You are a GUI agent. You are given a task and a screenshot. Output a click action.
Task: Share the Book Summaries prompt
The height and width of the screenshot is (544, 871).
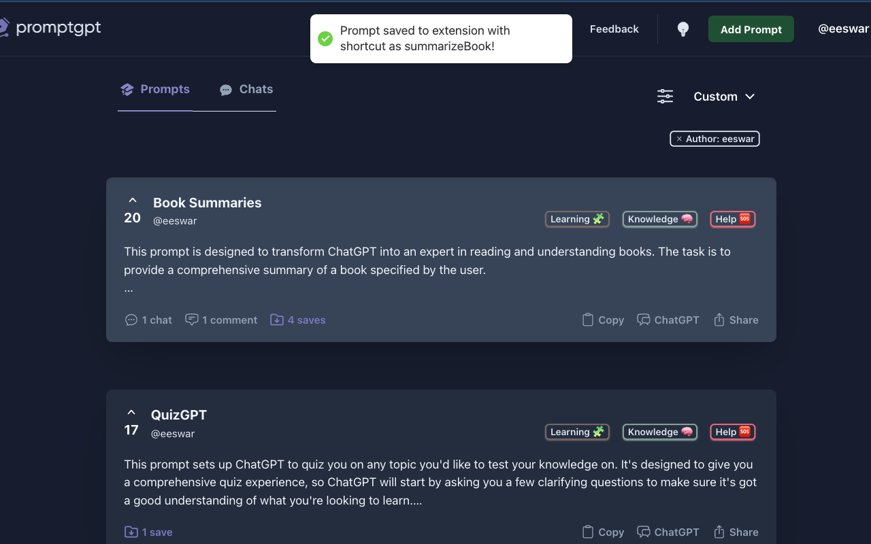click(736, 320)
